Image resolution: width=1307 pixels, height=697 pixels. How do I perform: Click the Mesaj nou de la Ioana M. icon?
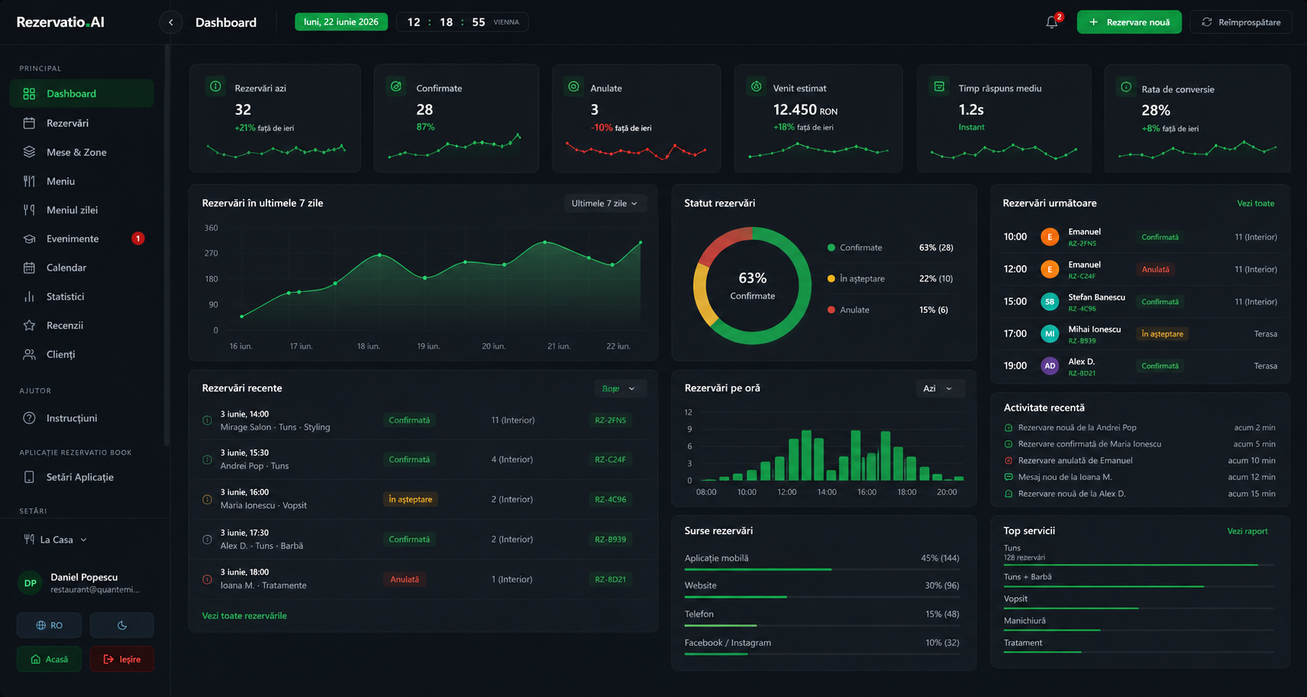pyautogui.click(x=1009, y=477)
